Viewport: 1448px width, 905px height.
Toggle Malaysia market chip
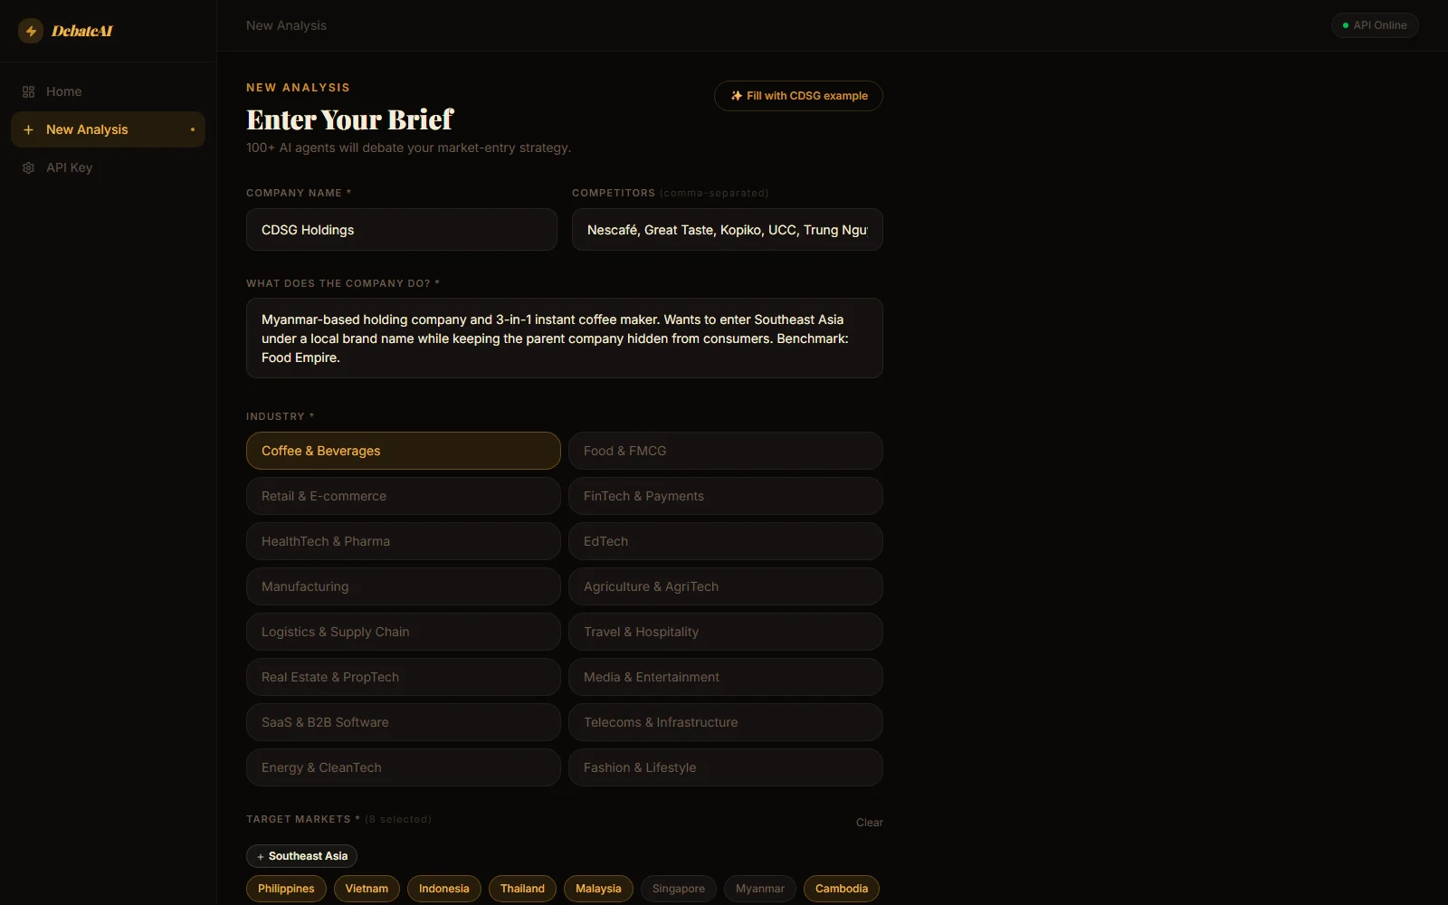point(598,889)
